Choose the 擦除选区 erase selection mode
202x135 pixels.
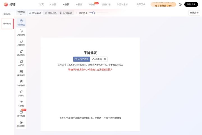(50, 13)
